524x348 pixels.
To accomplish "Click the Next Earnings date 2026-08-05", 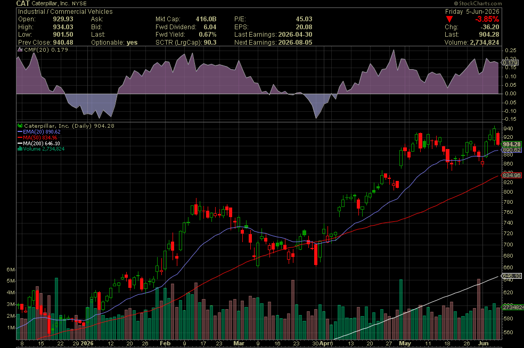I will point(295,43).
